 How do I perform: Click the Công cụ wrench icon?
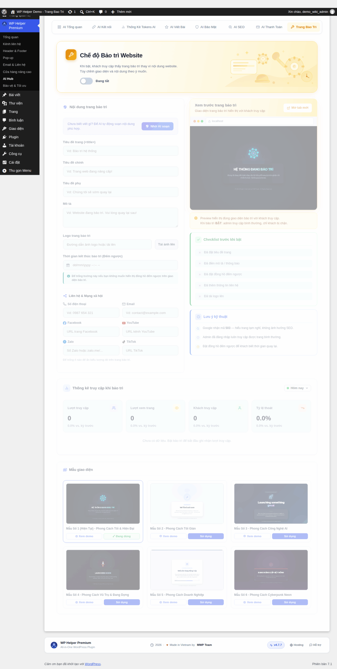click(x=4, y=154)
